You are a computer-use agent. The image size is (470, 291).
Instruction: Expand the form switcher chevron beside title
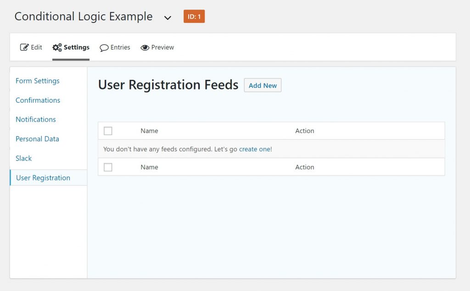tap(168, 18)
